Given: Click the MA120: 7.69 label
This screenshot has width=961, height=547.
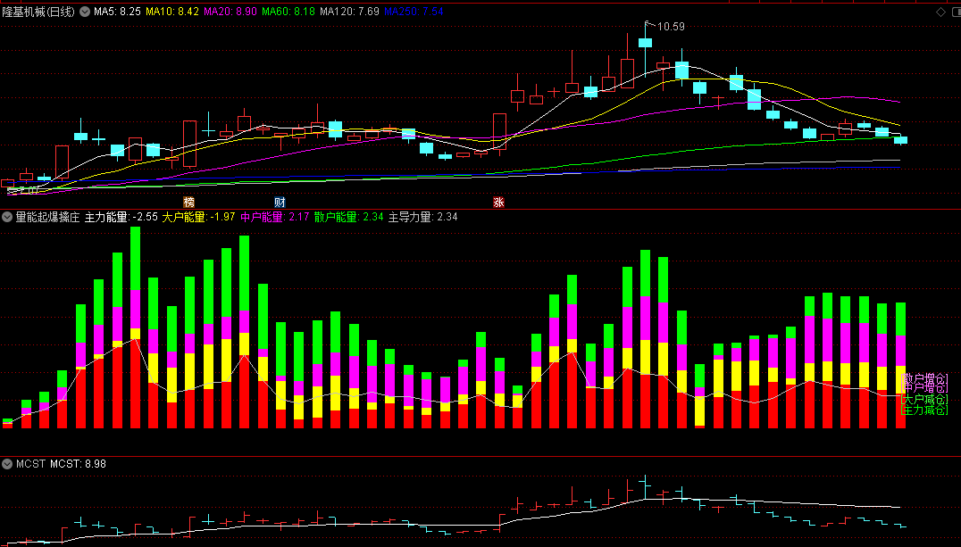Looking at the screenshot, I should 350,12.
